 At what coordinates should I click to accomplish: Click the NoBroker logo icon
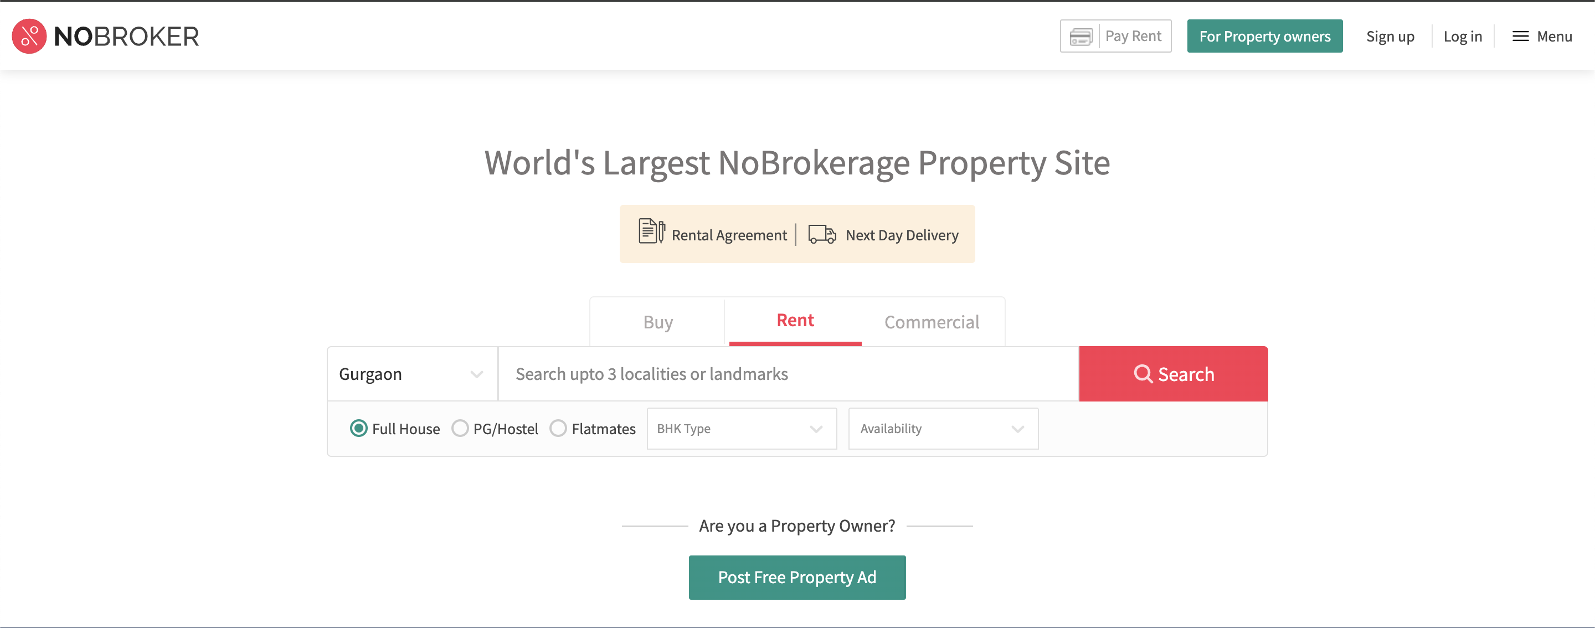(28, 36)
